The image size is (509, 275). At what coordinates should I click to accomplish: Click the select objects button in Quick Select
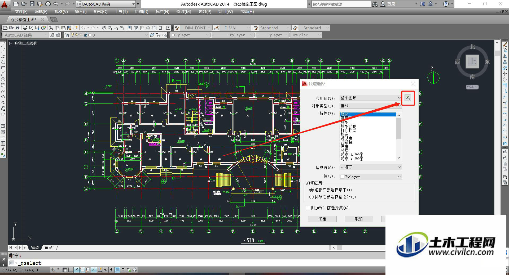(408, 98)
